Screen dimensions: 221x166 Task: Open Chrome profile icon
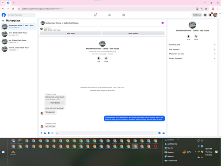[x=213, y=9]
